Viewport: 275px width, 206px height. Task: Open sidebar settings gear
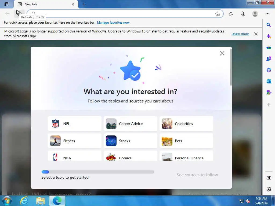269,189
